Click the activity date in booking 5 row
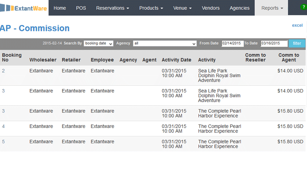The height and width of the screenshot is (181, 307). click(x=174, y=144)
